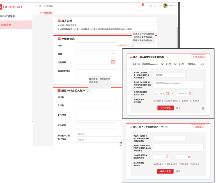Click into the 银行名 input field
This screenshot has height=183, width=216.
tap(96, 98)
